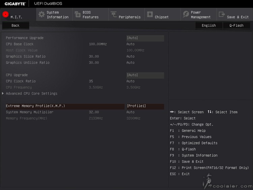Image resolution: width=253 pixels, height=190 pixels.
Task: Switch to System Information tab
Action: 54,15
